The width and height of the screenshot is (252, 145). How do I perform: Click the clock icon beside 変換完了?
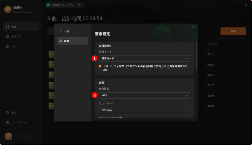(8, 36)
